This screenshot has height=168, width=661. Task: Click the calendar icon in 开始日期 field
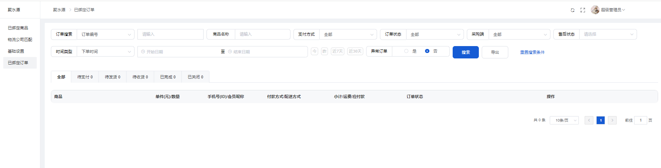pos(143,52)
